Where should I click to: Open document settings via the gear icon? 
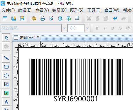click(34, 18)
